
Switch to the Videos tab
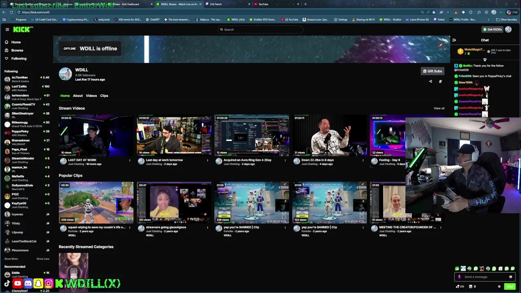pos(91,96)
